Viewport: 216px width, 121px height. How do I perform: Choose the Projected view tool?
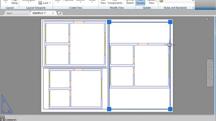point(68,1)
